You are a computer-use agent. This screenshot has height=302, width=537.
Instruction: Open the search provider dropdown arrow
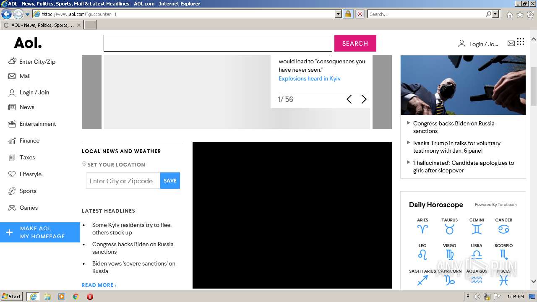(496, 14)
